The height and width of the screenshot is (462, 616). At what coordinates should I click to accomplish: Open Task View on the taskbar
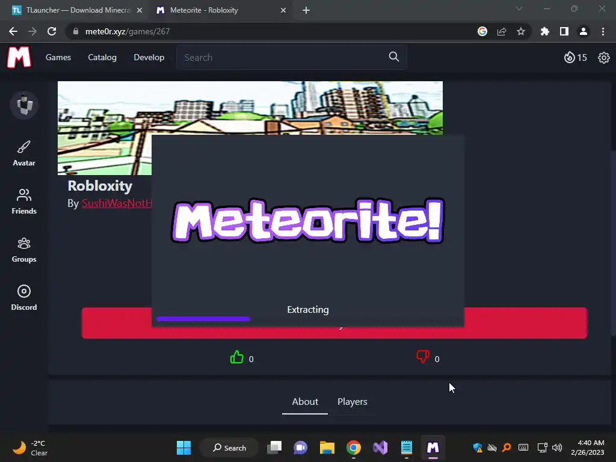[x=274, y=448]
